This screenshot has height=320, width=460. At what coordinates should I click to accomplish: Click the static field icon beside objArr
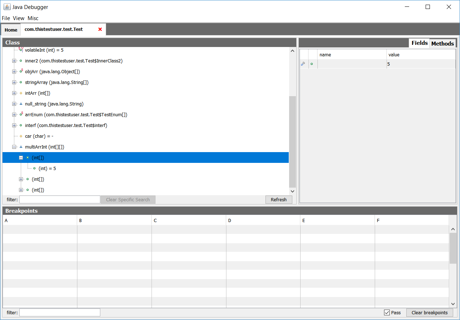[21, 71]
